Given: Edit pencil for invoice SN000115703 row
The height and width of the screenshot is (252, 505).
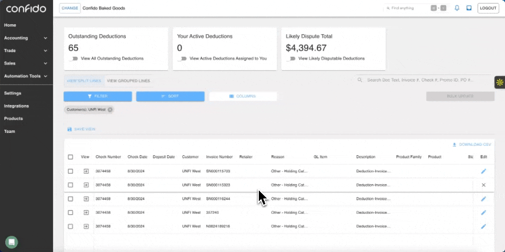Looking at the screenshot, I should click(483, 171).
